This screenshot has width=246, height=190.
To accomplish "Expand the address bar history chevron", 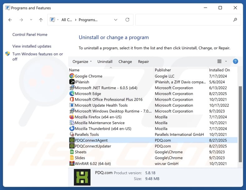I will (x=116, y=20).
